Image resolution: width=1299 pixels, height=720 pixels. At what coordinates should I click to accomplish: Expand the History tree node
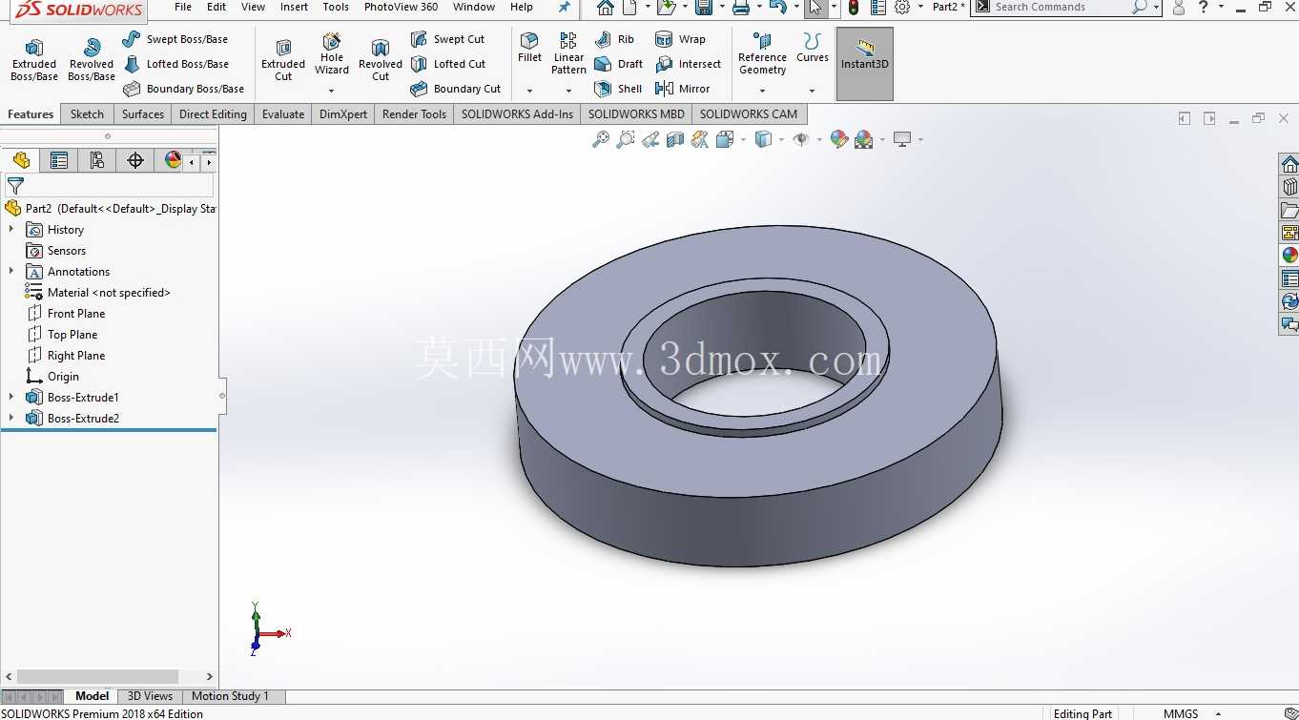click(11, 230)
